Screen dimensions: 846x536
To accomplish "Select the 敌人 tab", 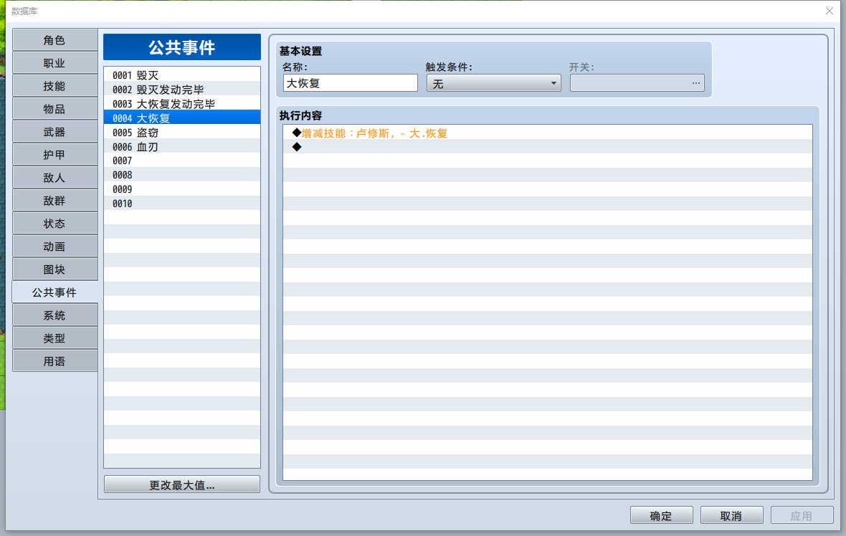I will tap(55, 178).
